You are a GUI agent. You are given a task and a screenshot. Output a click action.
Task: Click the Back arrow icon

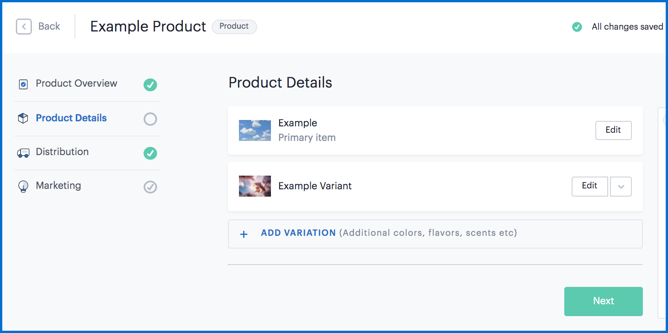pyautogui.click(x=24, y=26)
